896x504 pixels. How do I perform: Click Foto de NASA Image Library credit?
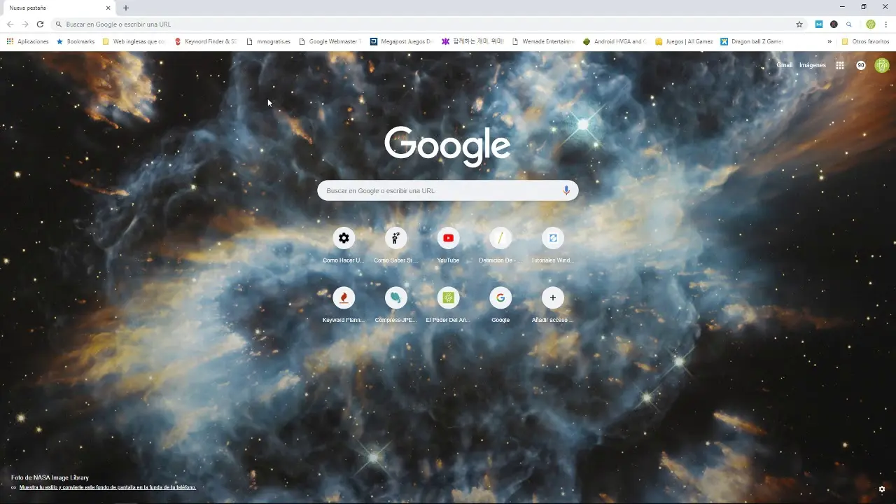pyautogui.click(x=50, y=477)
